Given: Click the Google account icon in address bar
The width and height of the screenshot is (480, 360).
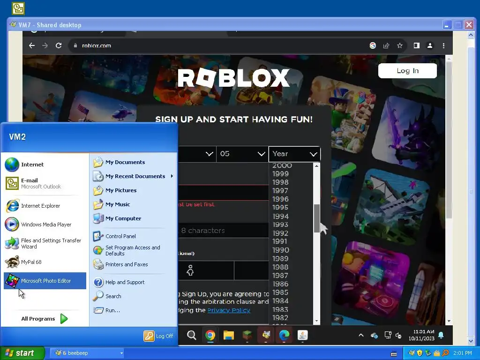Looking at the screenshot, I should 373,45.
